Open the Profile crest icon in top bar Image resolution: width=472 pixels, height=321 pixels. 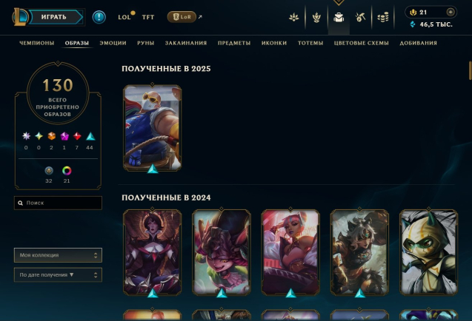point(316,18)
